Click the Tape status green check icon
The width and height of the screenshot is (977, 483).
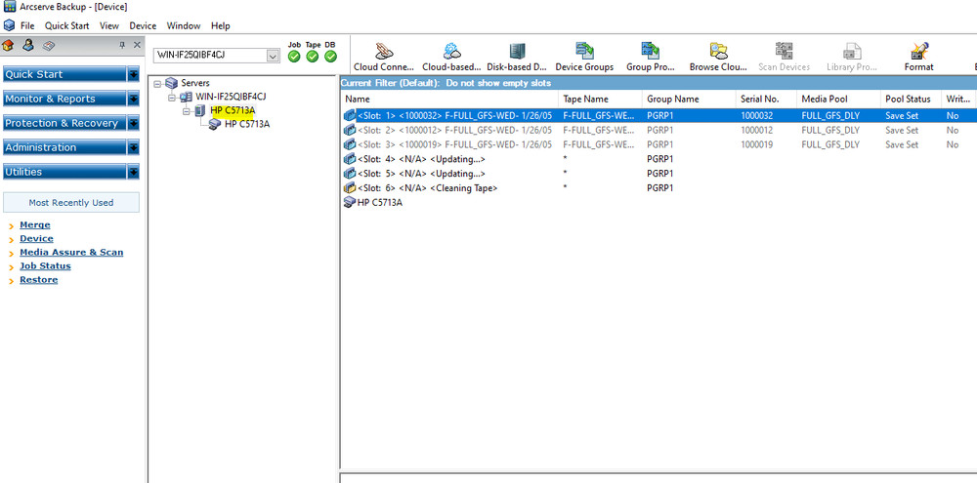click(x=313, y=56)
